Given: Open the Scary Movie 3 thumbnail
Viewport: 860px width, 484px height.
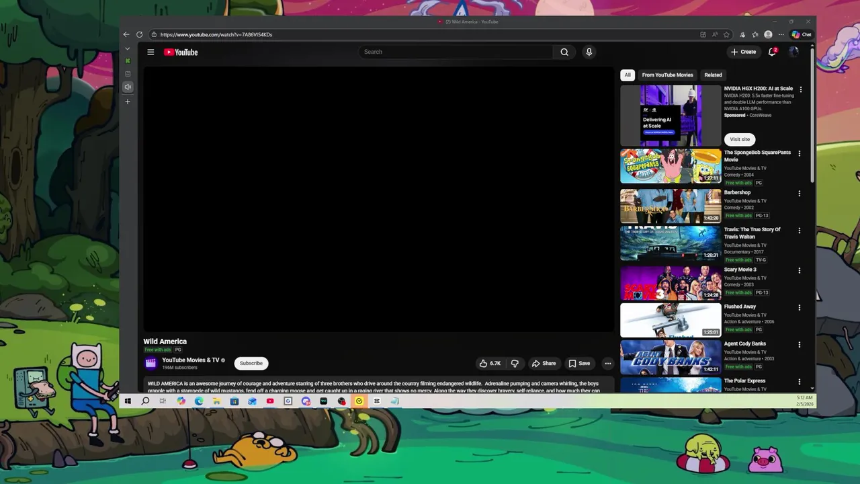Looking at the screenshot, I should (671, 283).
